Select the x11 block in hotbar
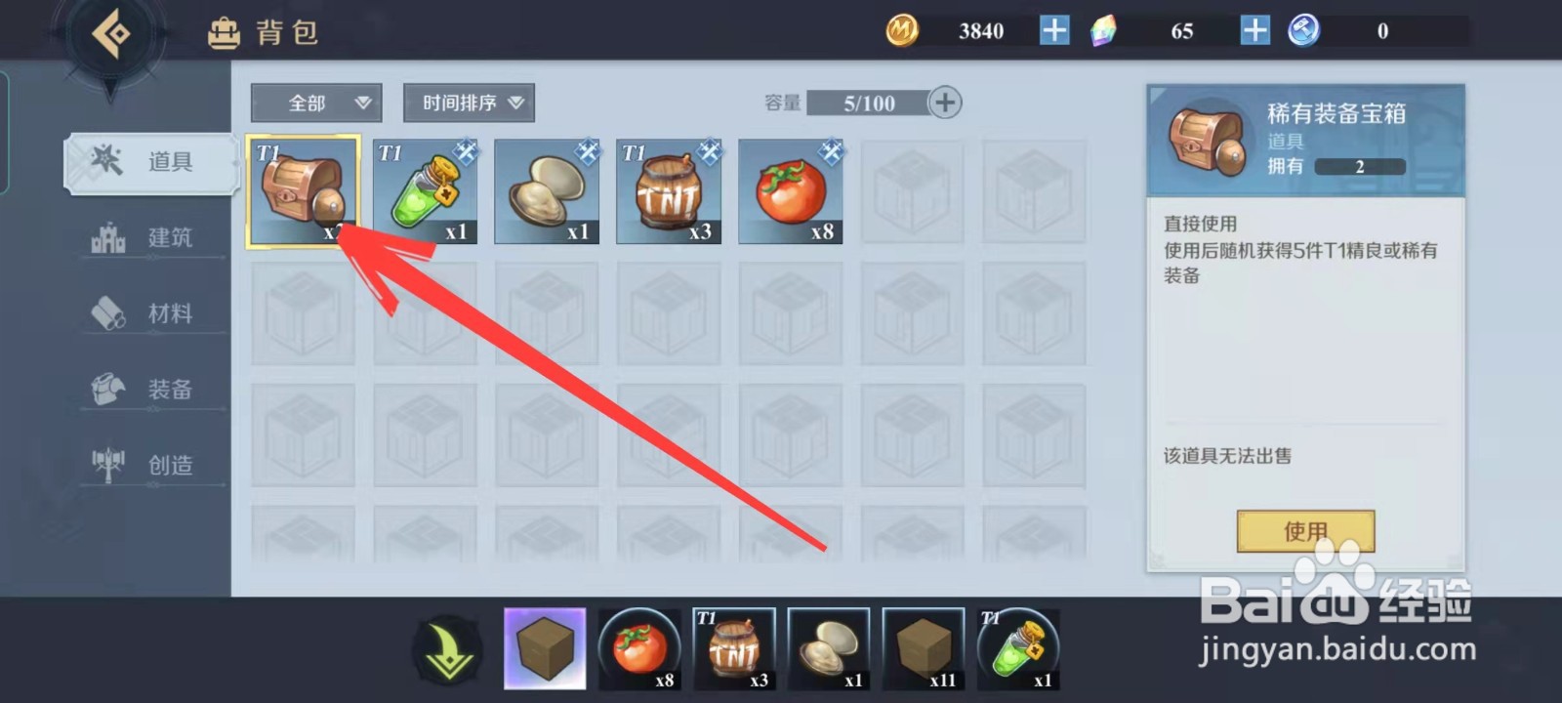1562x703 pixels. pyautogui.click(x=924, y=648)
